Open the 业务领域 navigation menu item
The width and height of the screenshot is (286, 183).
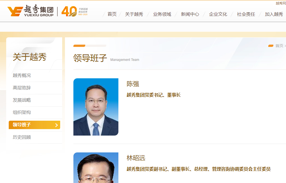pyautogui.click(x=162, y=14)
